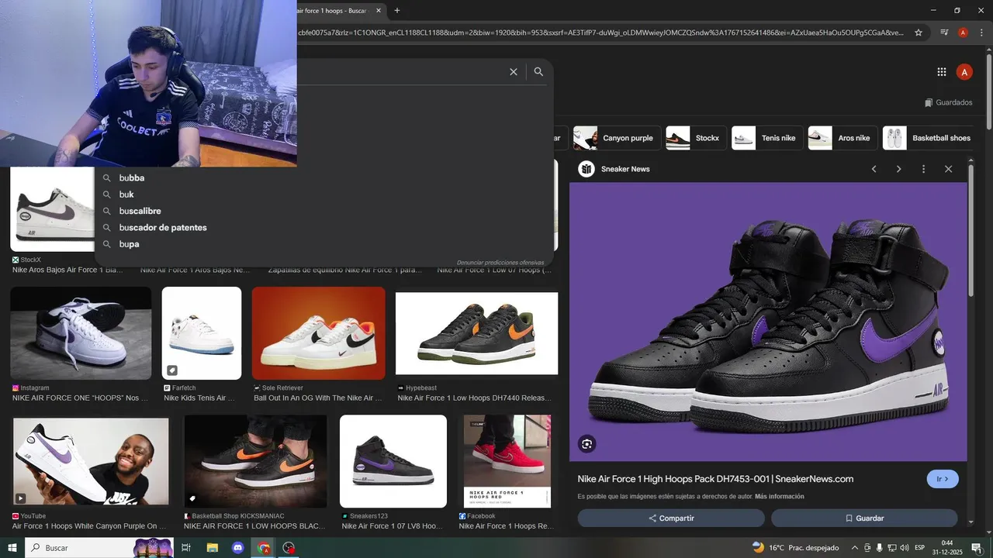Open the Google apps grid

click(942, 72)
